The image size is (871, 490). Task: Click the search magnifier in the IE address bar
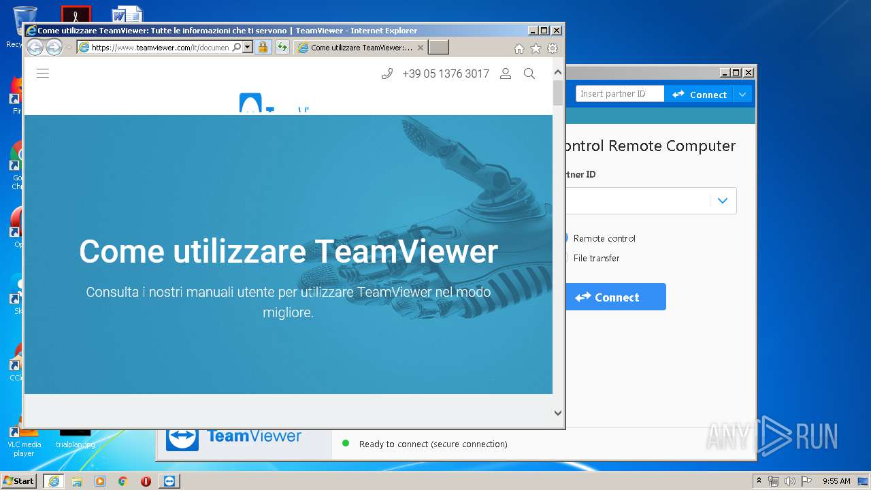pyautogui.click(x=236, y=47)
